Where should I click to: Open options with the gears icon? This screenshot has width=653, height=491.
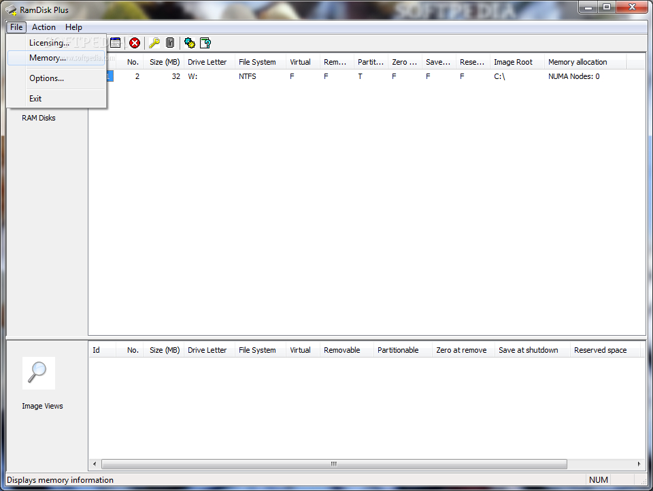(x=190, y=42)
